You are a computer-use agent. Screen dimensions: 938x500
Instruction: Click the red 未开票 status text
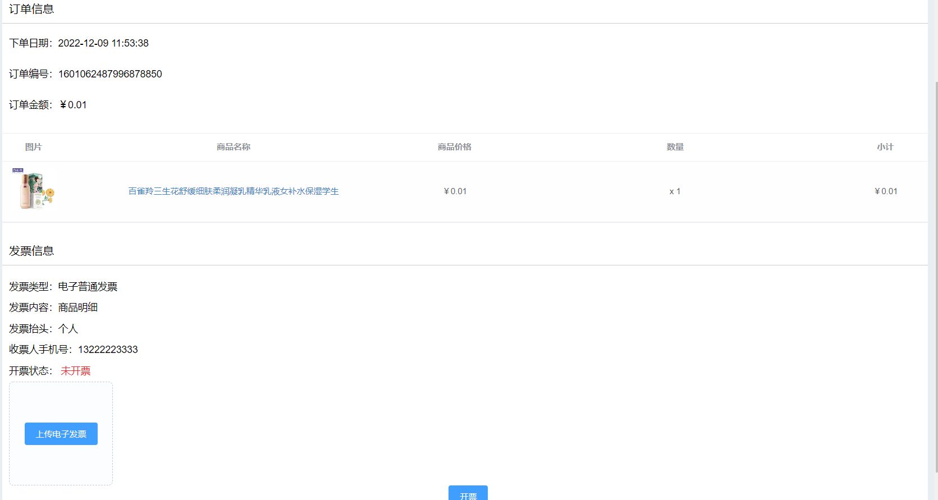point(76,371)
